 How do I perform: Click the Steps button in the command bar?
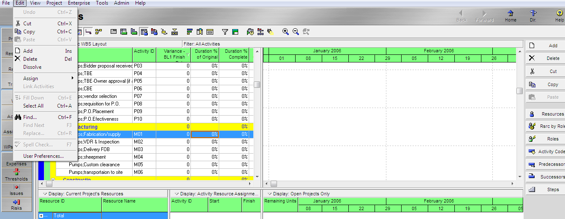pos(545,189)
